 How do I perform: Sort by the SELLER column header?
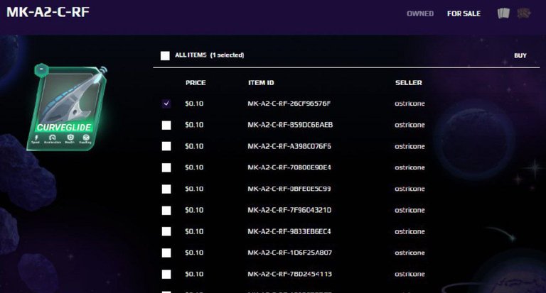[x=409, y=83]
